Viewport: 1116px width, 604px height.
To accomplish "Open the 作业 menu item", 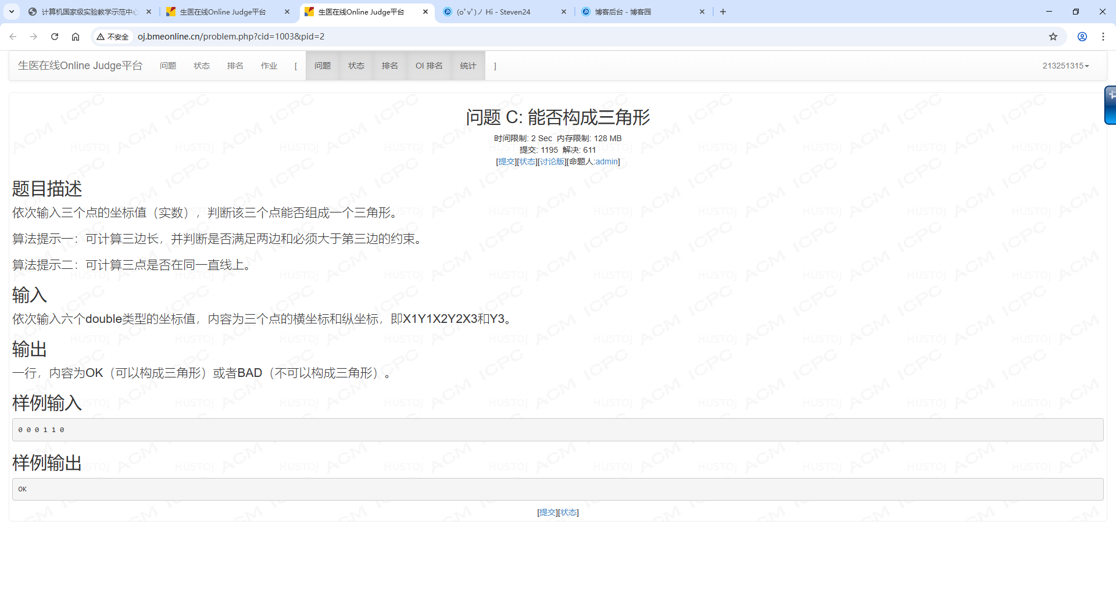I will click(x=269, y=66).
